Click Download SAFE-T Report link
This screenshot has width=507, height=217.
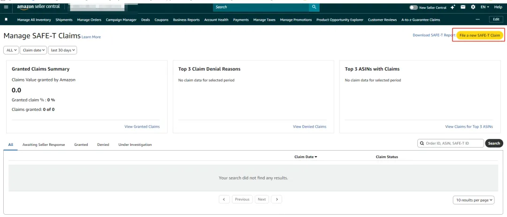point(434,35)
